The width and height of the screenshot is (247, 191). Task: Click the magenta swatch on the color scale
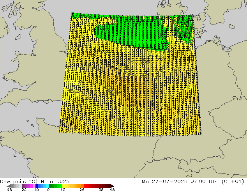(x=31, y=186)
